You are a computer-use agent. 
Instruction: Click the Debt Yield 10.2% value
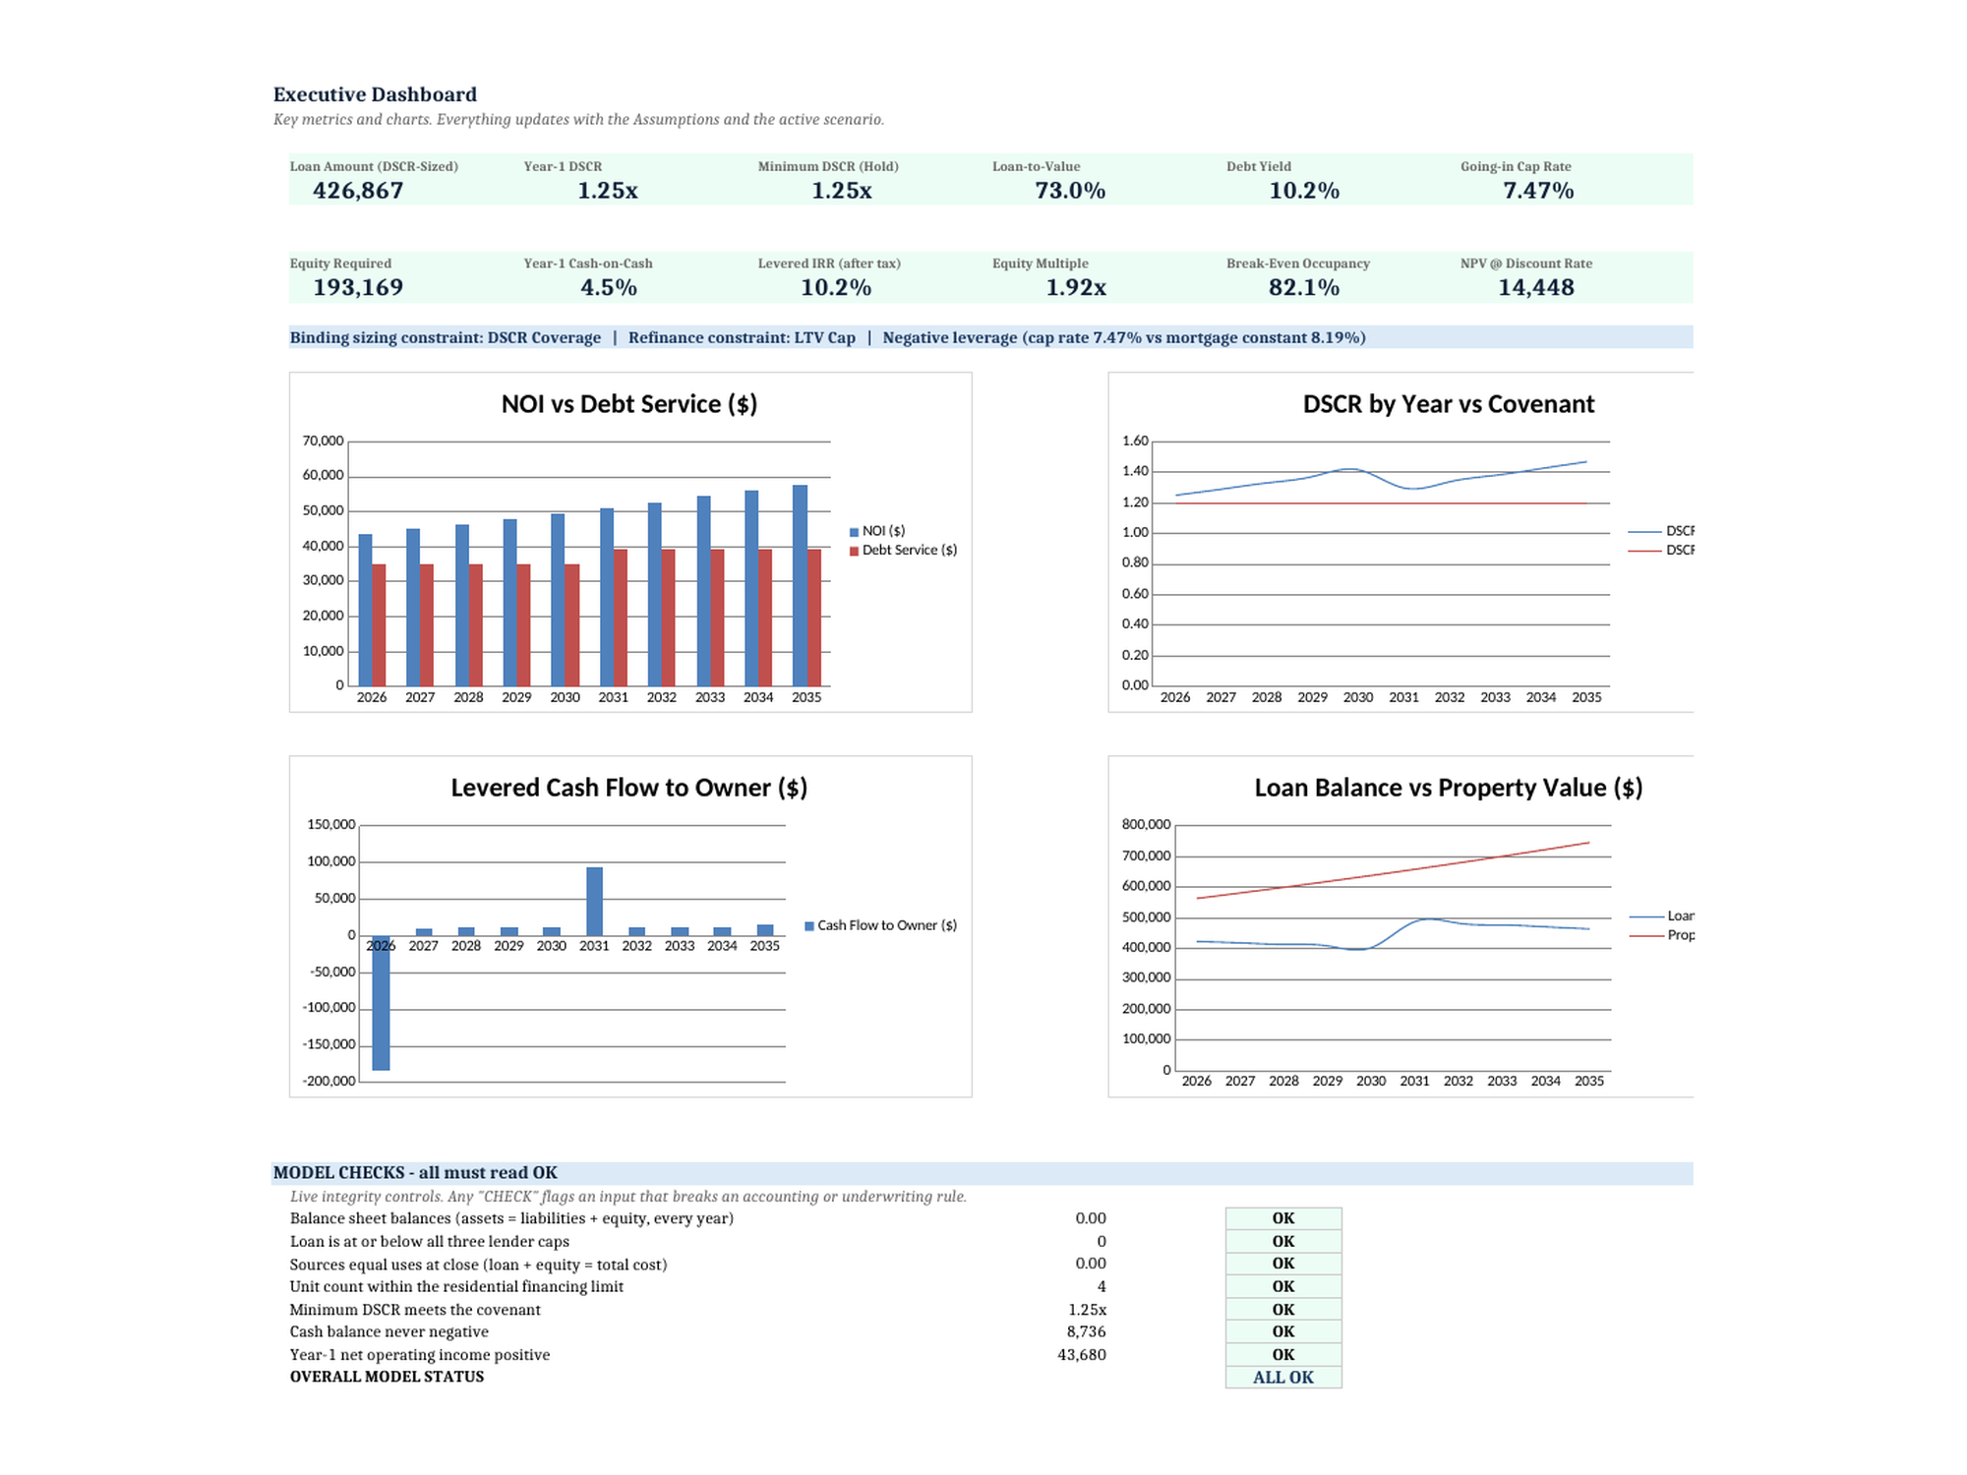(x=1304, y=191)
